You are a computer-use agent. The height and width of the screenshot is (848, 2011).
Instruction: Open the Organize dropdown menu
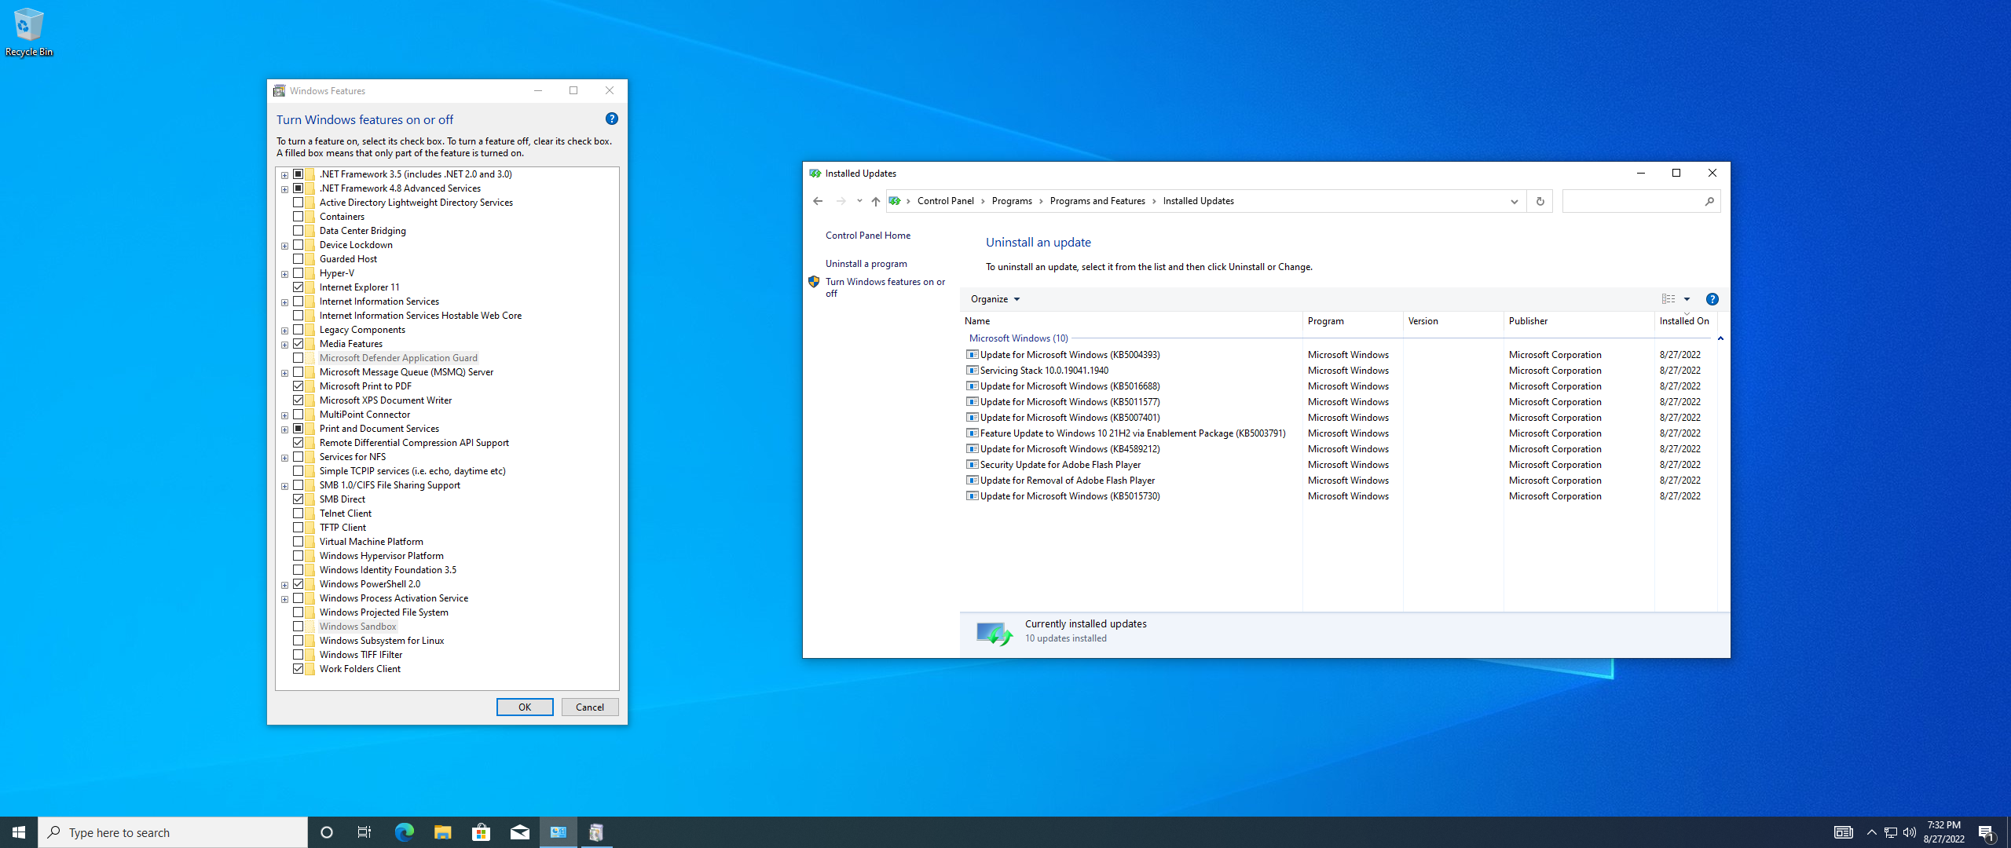995,299
